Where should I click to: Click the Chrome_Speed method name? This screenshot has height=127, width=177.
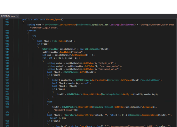pos(53,19)
